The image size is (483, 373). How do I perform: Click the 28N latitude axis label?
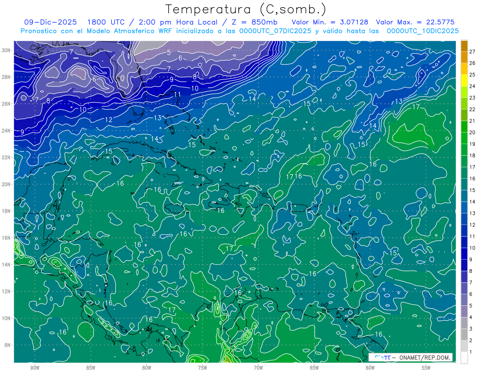(x=7, y=77)
